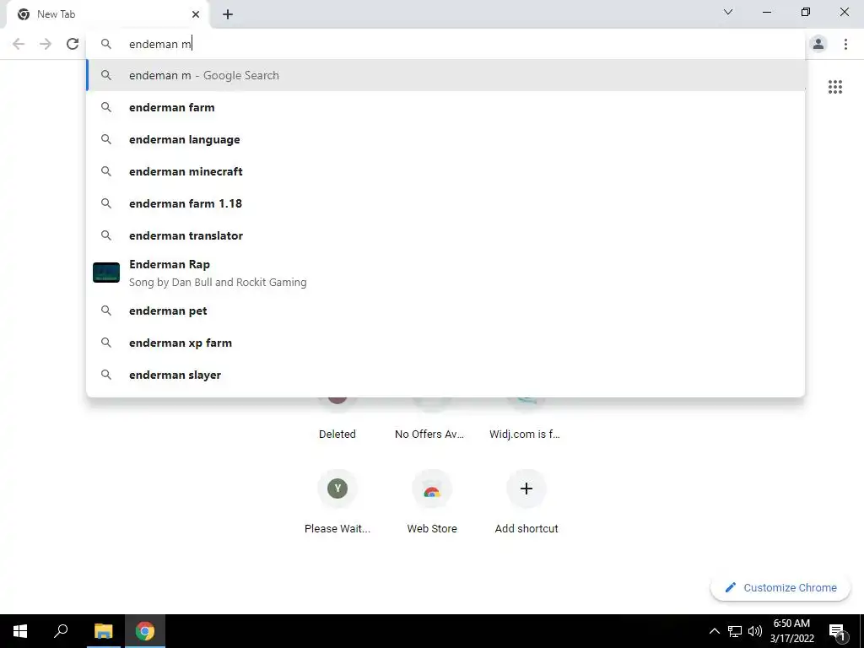864x648 pixels.
Task: Click the Chrome taskbar icon
Action: click(x=145, y=631)
